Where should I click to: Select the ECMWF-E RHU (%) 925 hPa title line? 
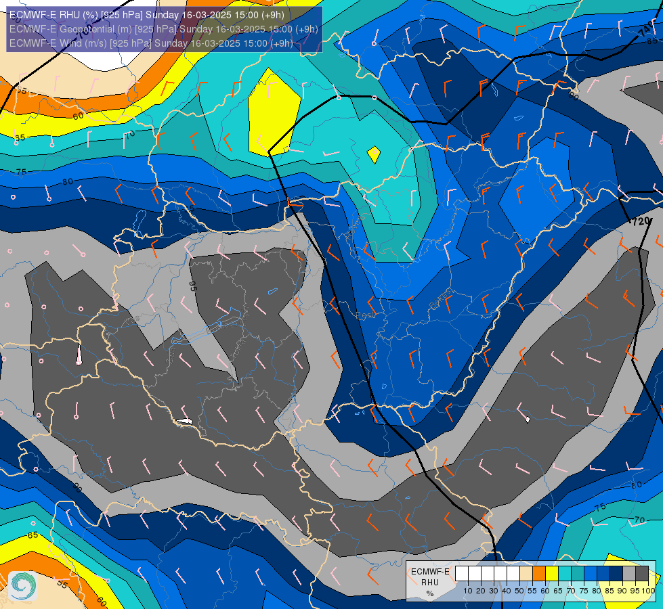tap(147, 15)
